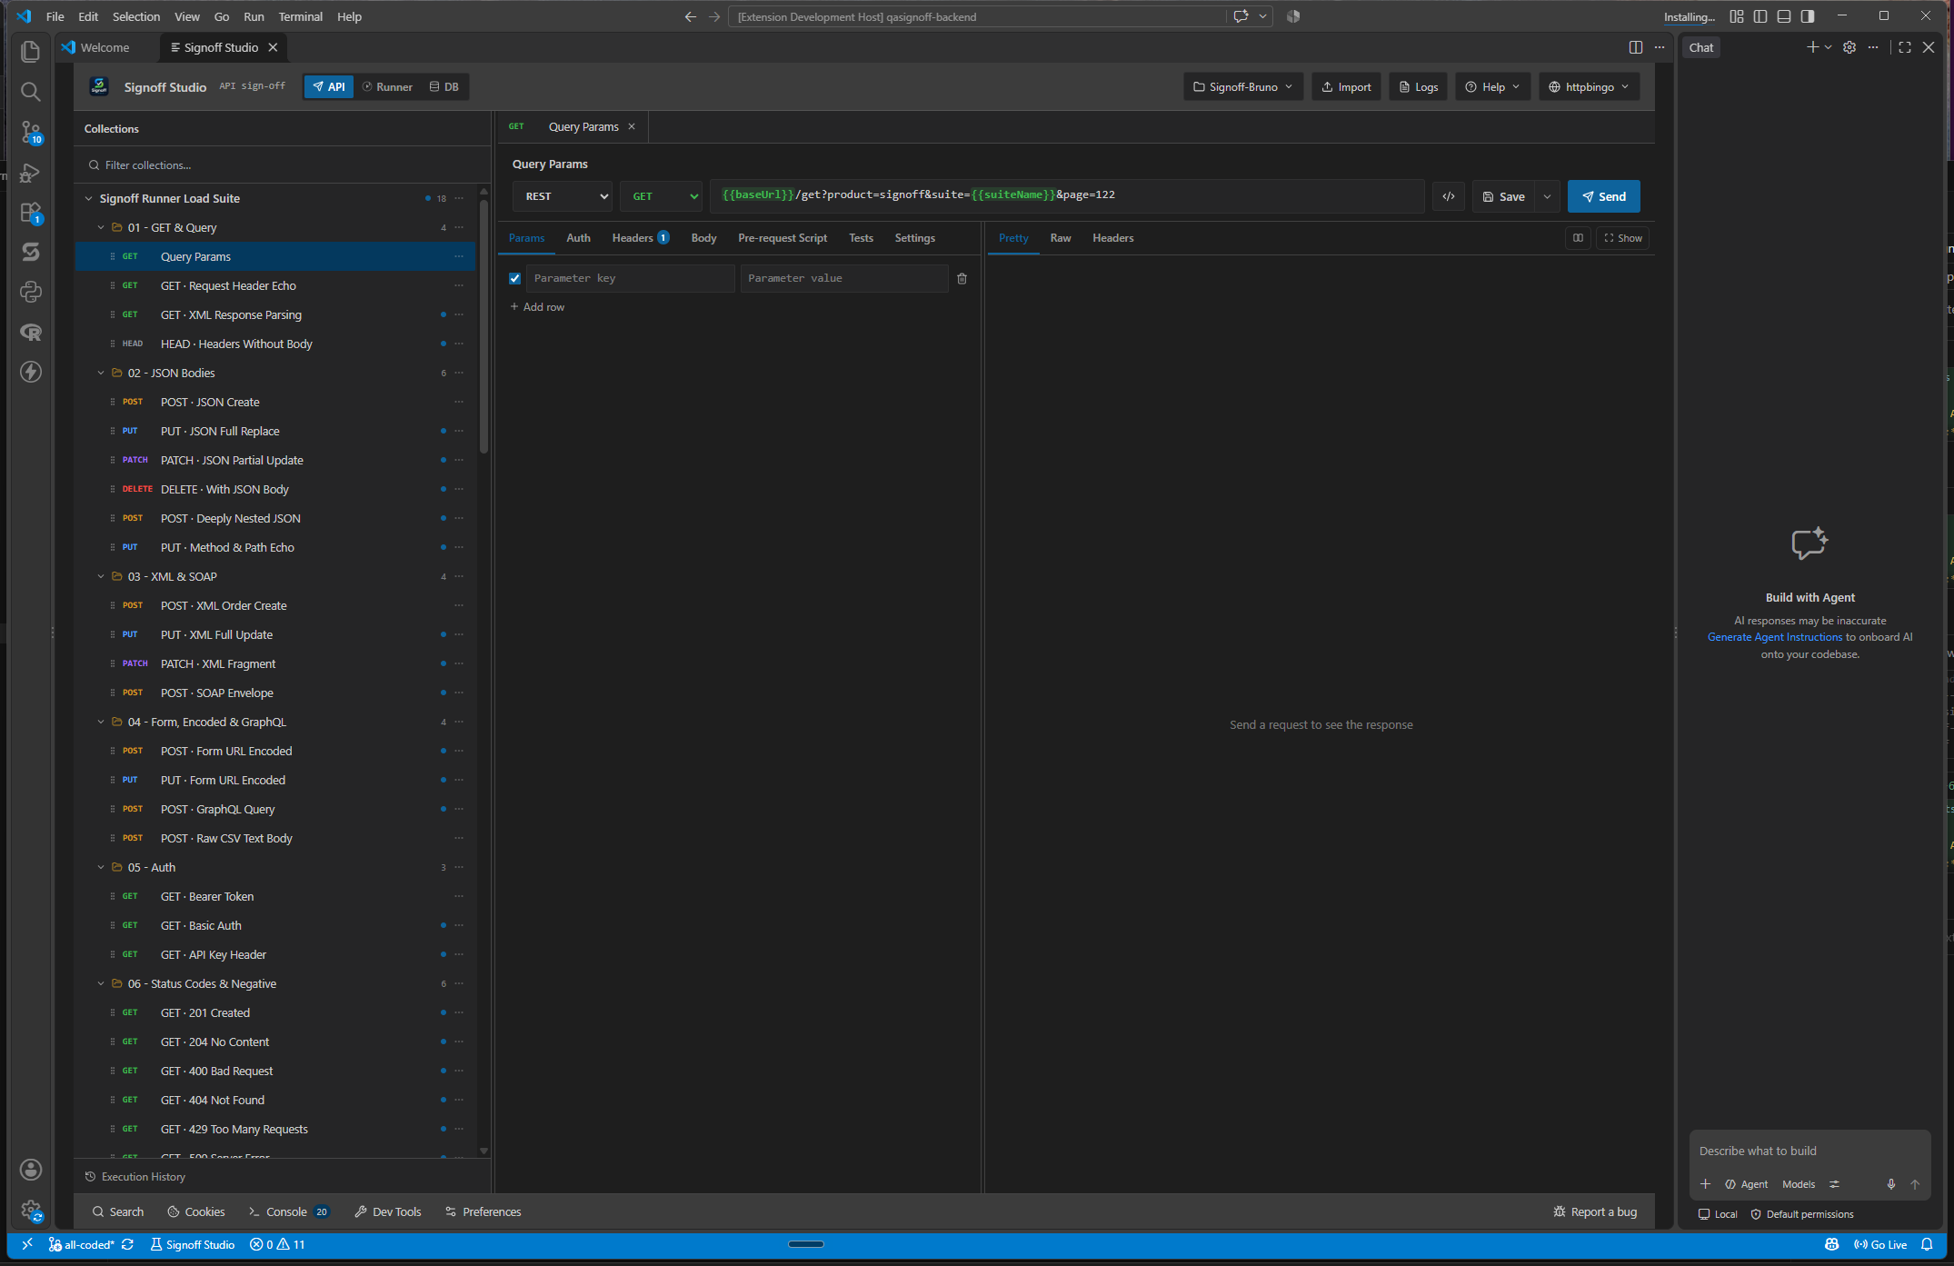Click Add row in Params
Viewport: 1954px width, 1266px height.
coord(537,307)
